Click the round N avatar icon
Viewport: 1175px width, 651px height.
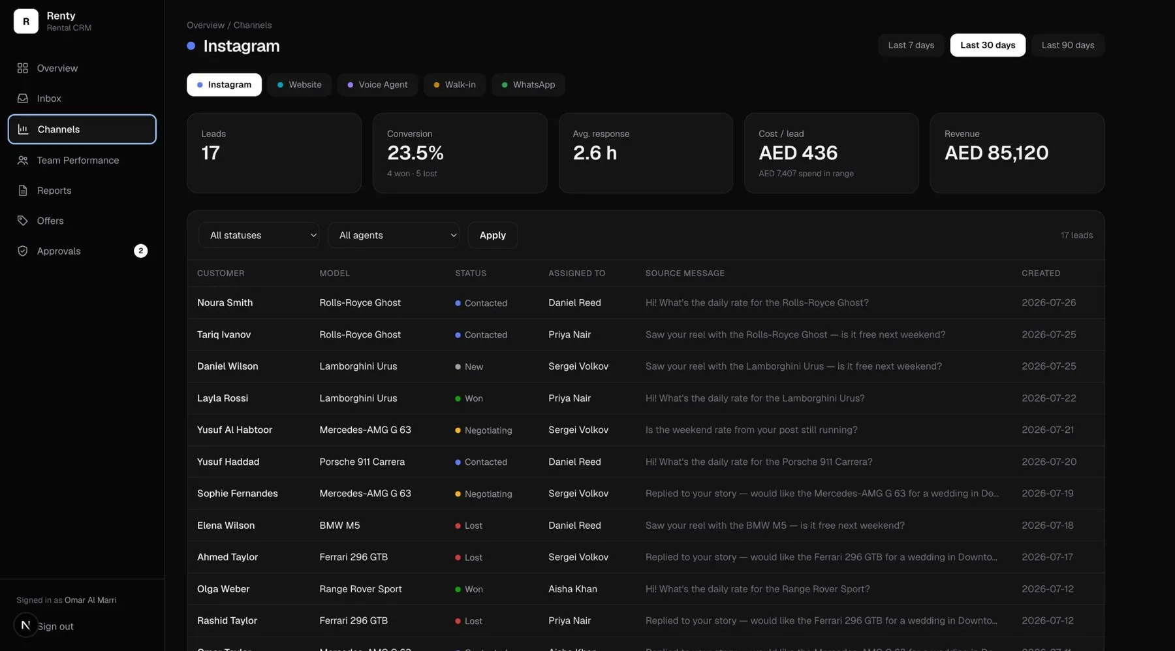point(25,626)
